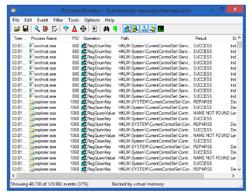Click the vertical scrollbar thumb
This screenshot has width=248, height=194.
[239, 44]
